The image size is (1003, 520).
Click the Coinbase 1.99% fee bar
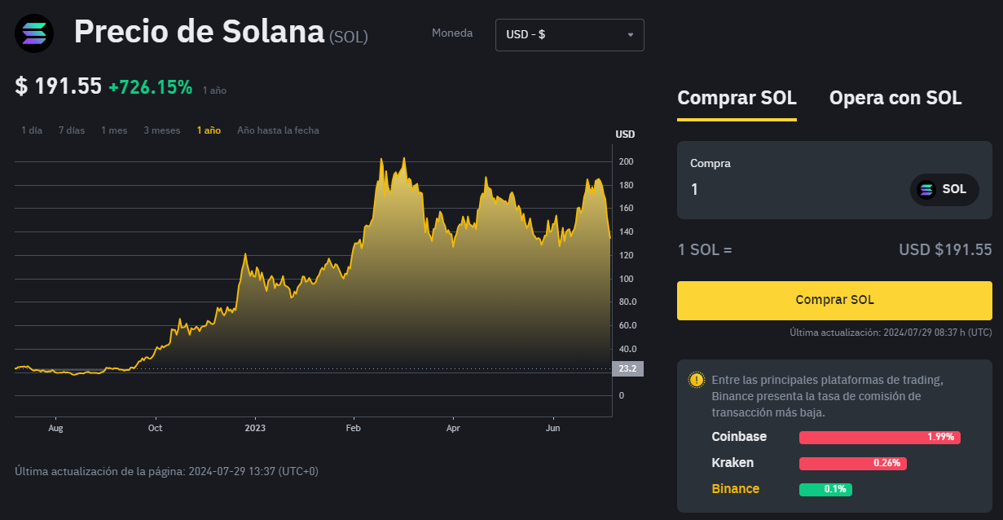(x=880, y=438)
